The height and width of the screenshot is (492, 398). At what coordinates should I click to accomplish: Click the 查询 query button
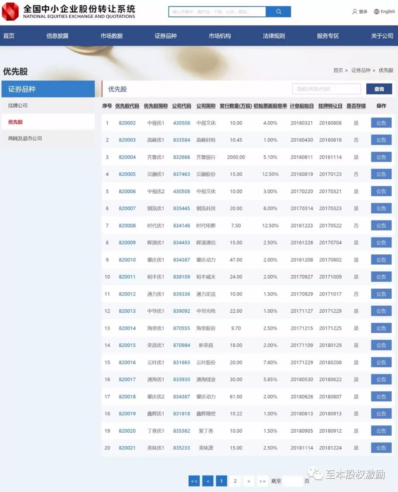[x=379, y=89]
